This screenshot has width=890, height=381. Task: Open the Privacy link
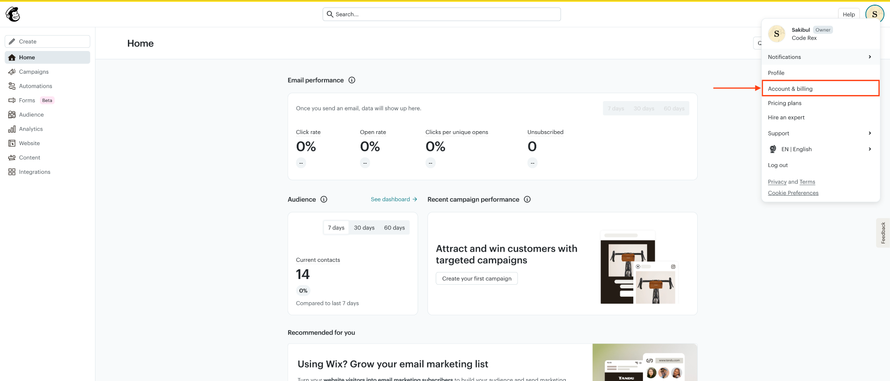(x=777, y=182)
